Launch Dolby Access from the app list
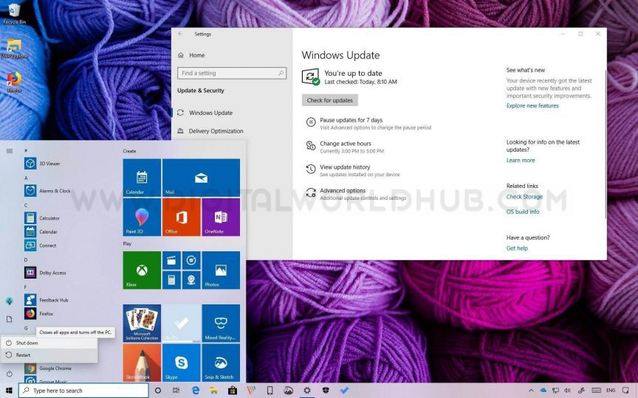 pyautogui.click(x=52, y=273)
